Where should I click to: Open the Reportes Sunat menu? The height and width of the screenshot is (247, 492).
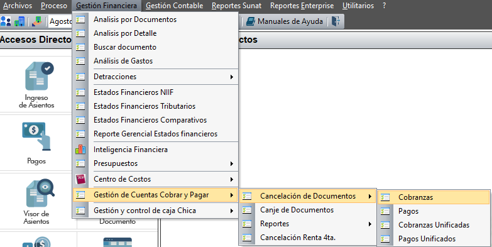(236, 6)
